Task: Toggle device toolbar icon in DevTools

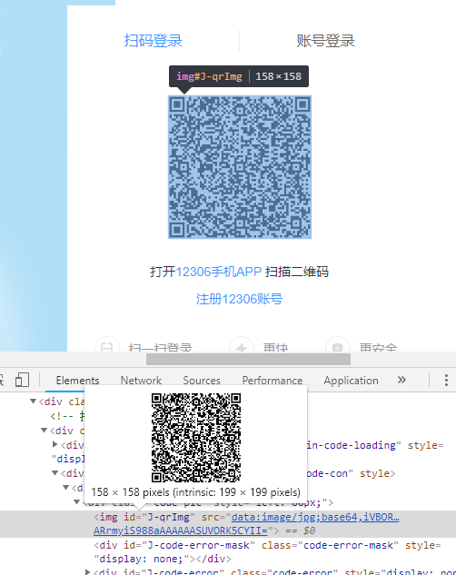Action: pyautogui.click(x=22, y=380)
